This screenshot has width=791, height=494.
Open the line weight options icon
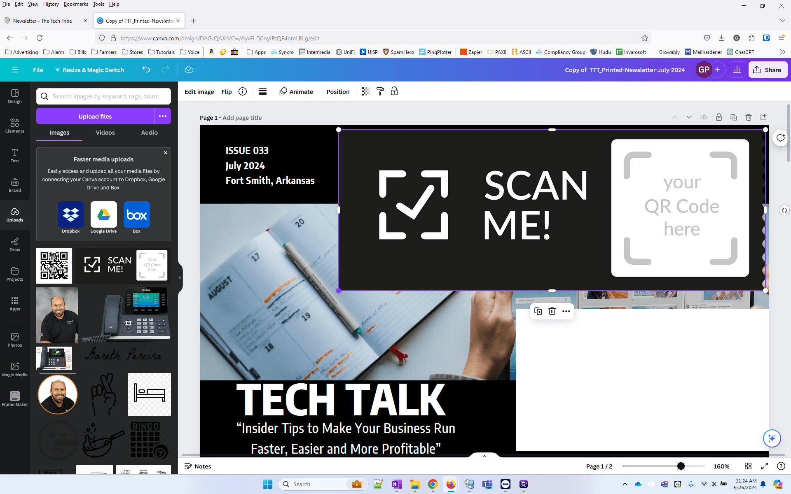click(263, 91)
